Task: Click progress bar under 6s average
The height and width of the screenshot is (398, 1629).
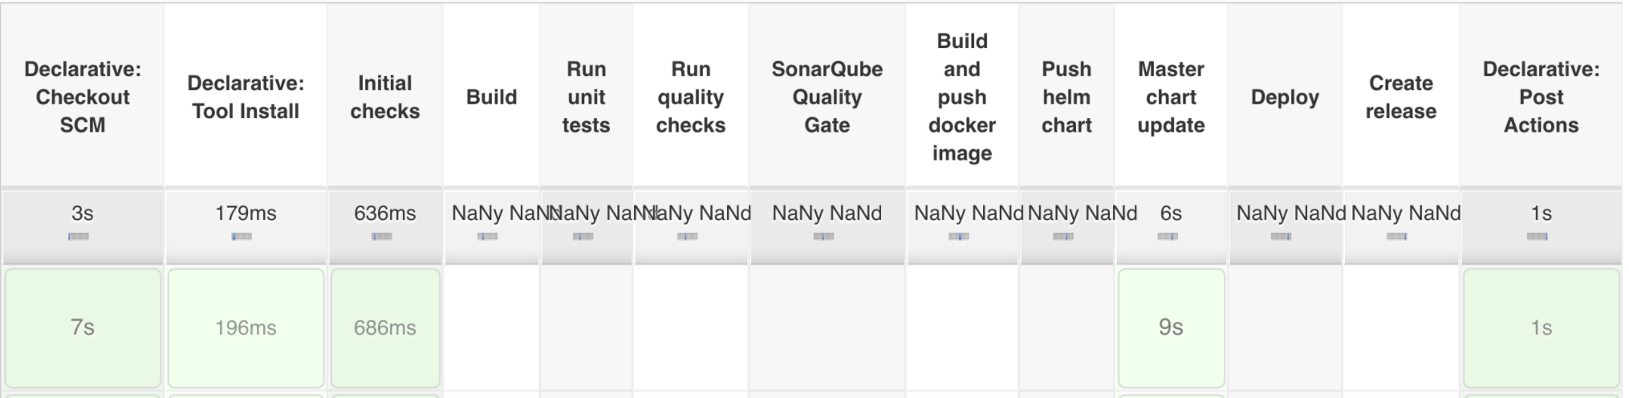Action: click(1168, 237)
